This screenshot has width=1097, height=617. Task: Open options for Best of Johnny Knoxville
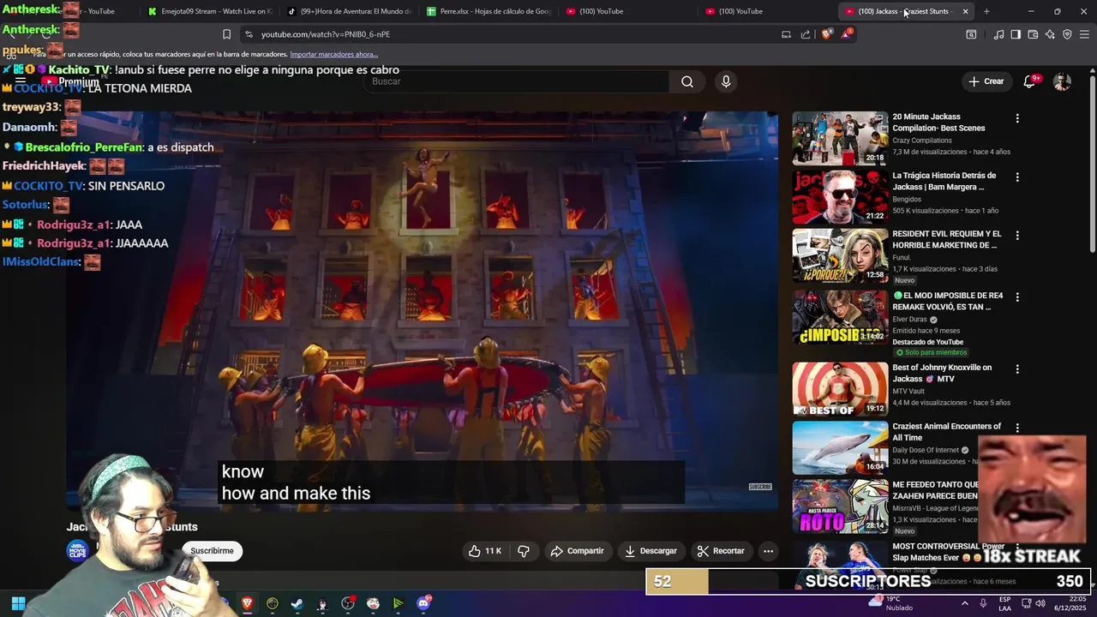pos(1017,368)
